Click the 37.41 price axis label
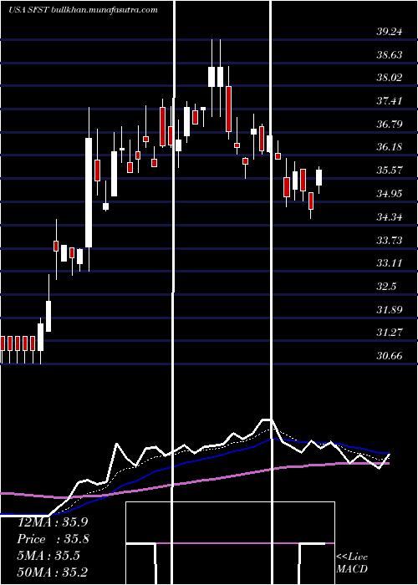This screenshot has height=585, width=418. pos(390,101)
